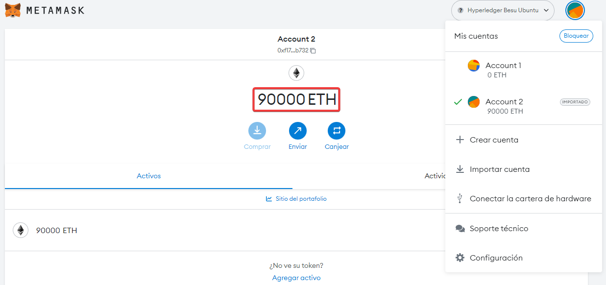Click the MetaMask fox logo

pos(13,10)
